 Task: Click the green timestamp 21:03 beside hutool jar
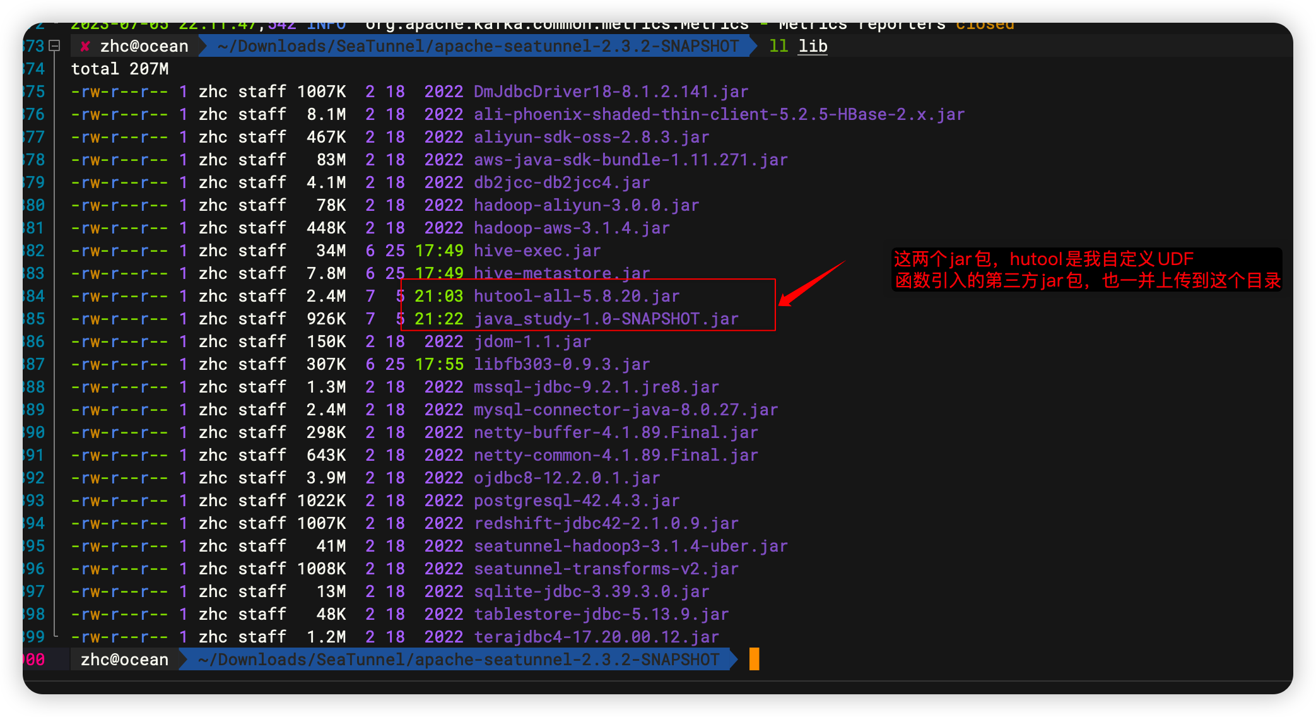[x=438, y=295]
